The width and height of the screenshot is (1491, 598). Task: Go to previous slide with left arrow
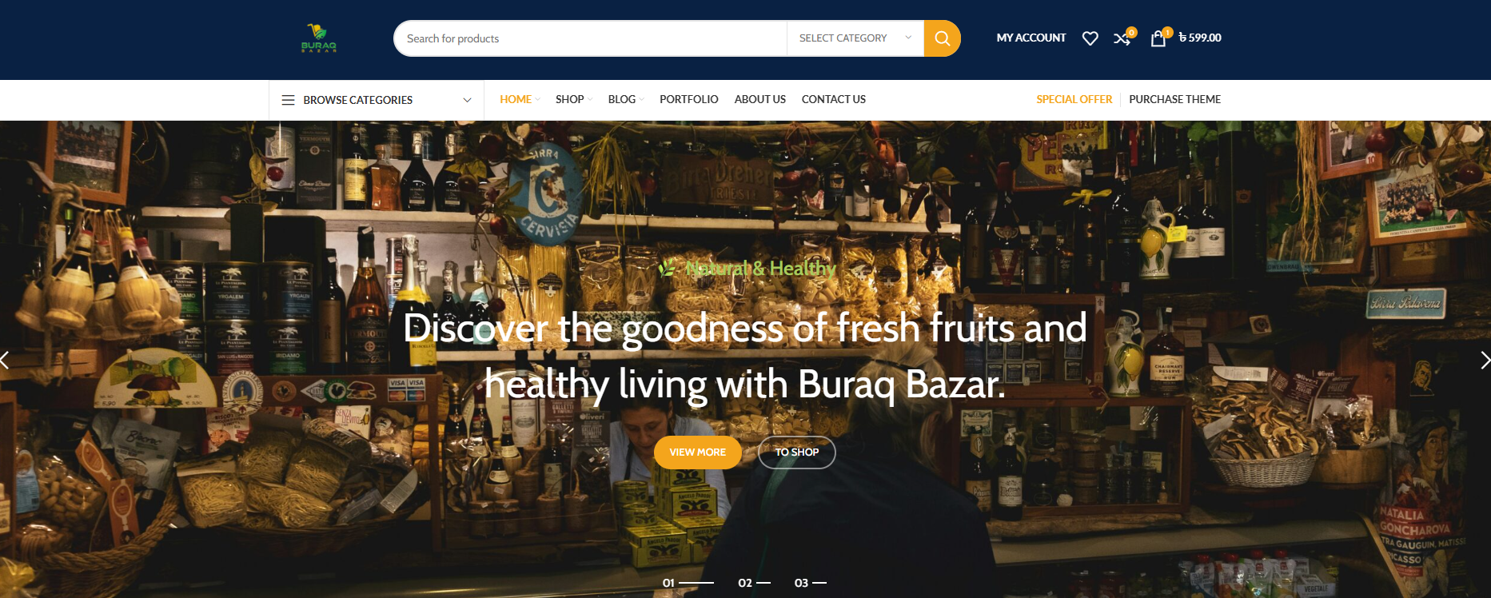coord(5,360)
